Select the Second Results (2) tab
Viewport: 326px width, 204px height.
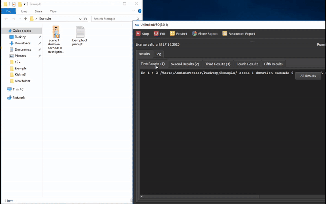click(185, 64)
